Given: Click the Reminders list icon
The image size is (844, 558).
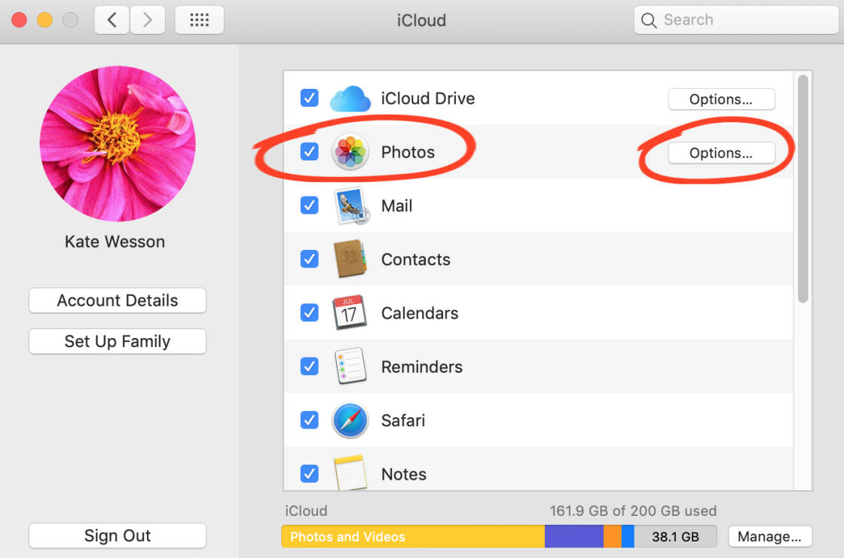Looking at the screenshot, I should (350, 366).
